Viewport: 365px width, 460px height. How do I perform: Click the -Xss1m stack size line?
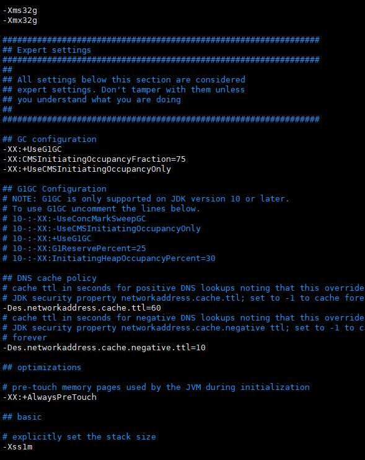(x=17, y=447)
